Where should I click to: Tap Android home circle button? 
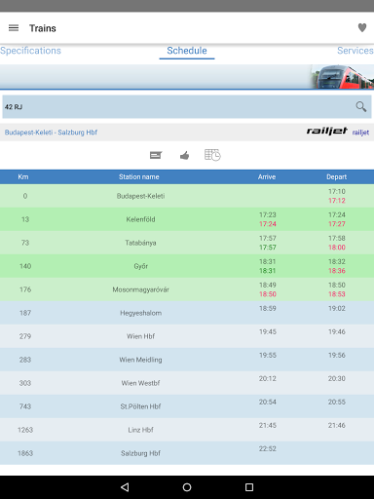(x=187, y=487)
